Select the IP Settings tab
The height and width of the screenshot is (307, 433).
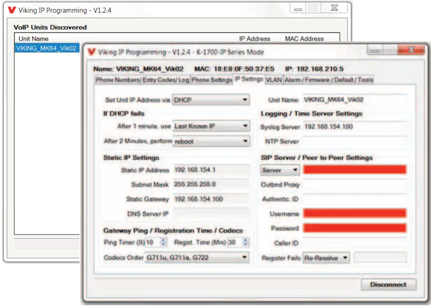click(x=249, y=79)
